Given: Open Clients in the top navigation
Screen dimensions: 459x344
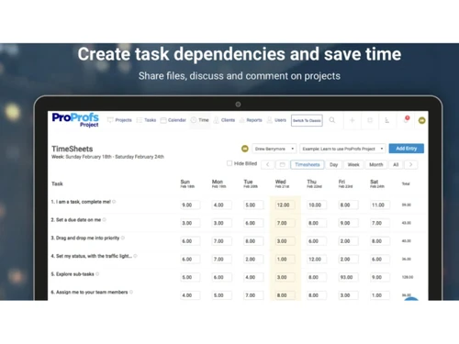Looking at the screenshot, I should (224, 120).
